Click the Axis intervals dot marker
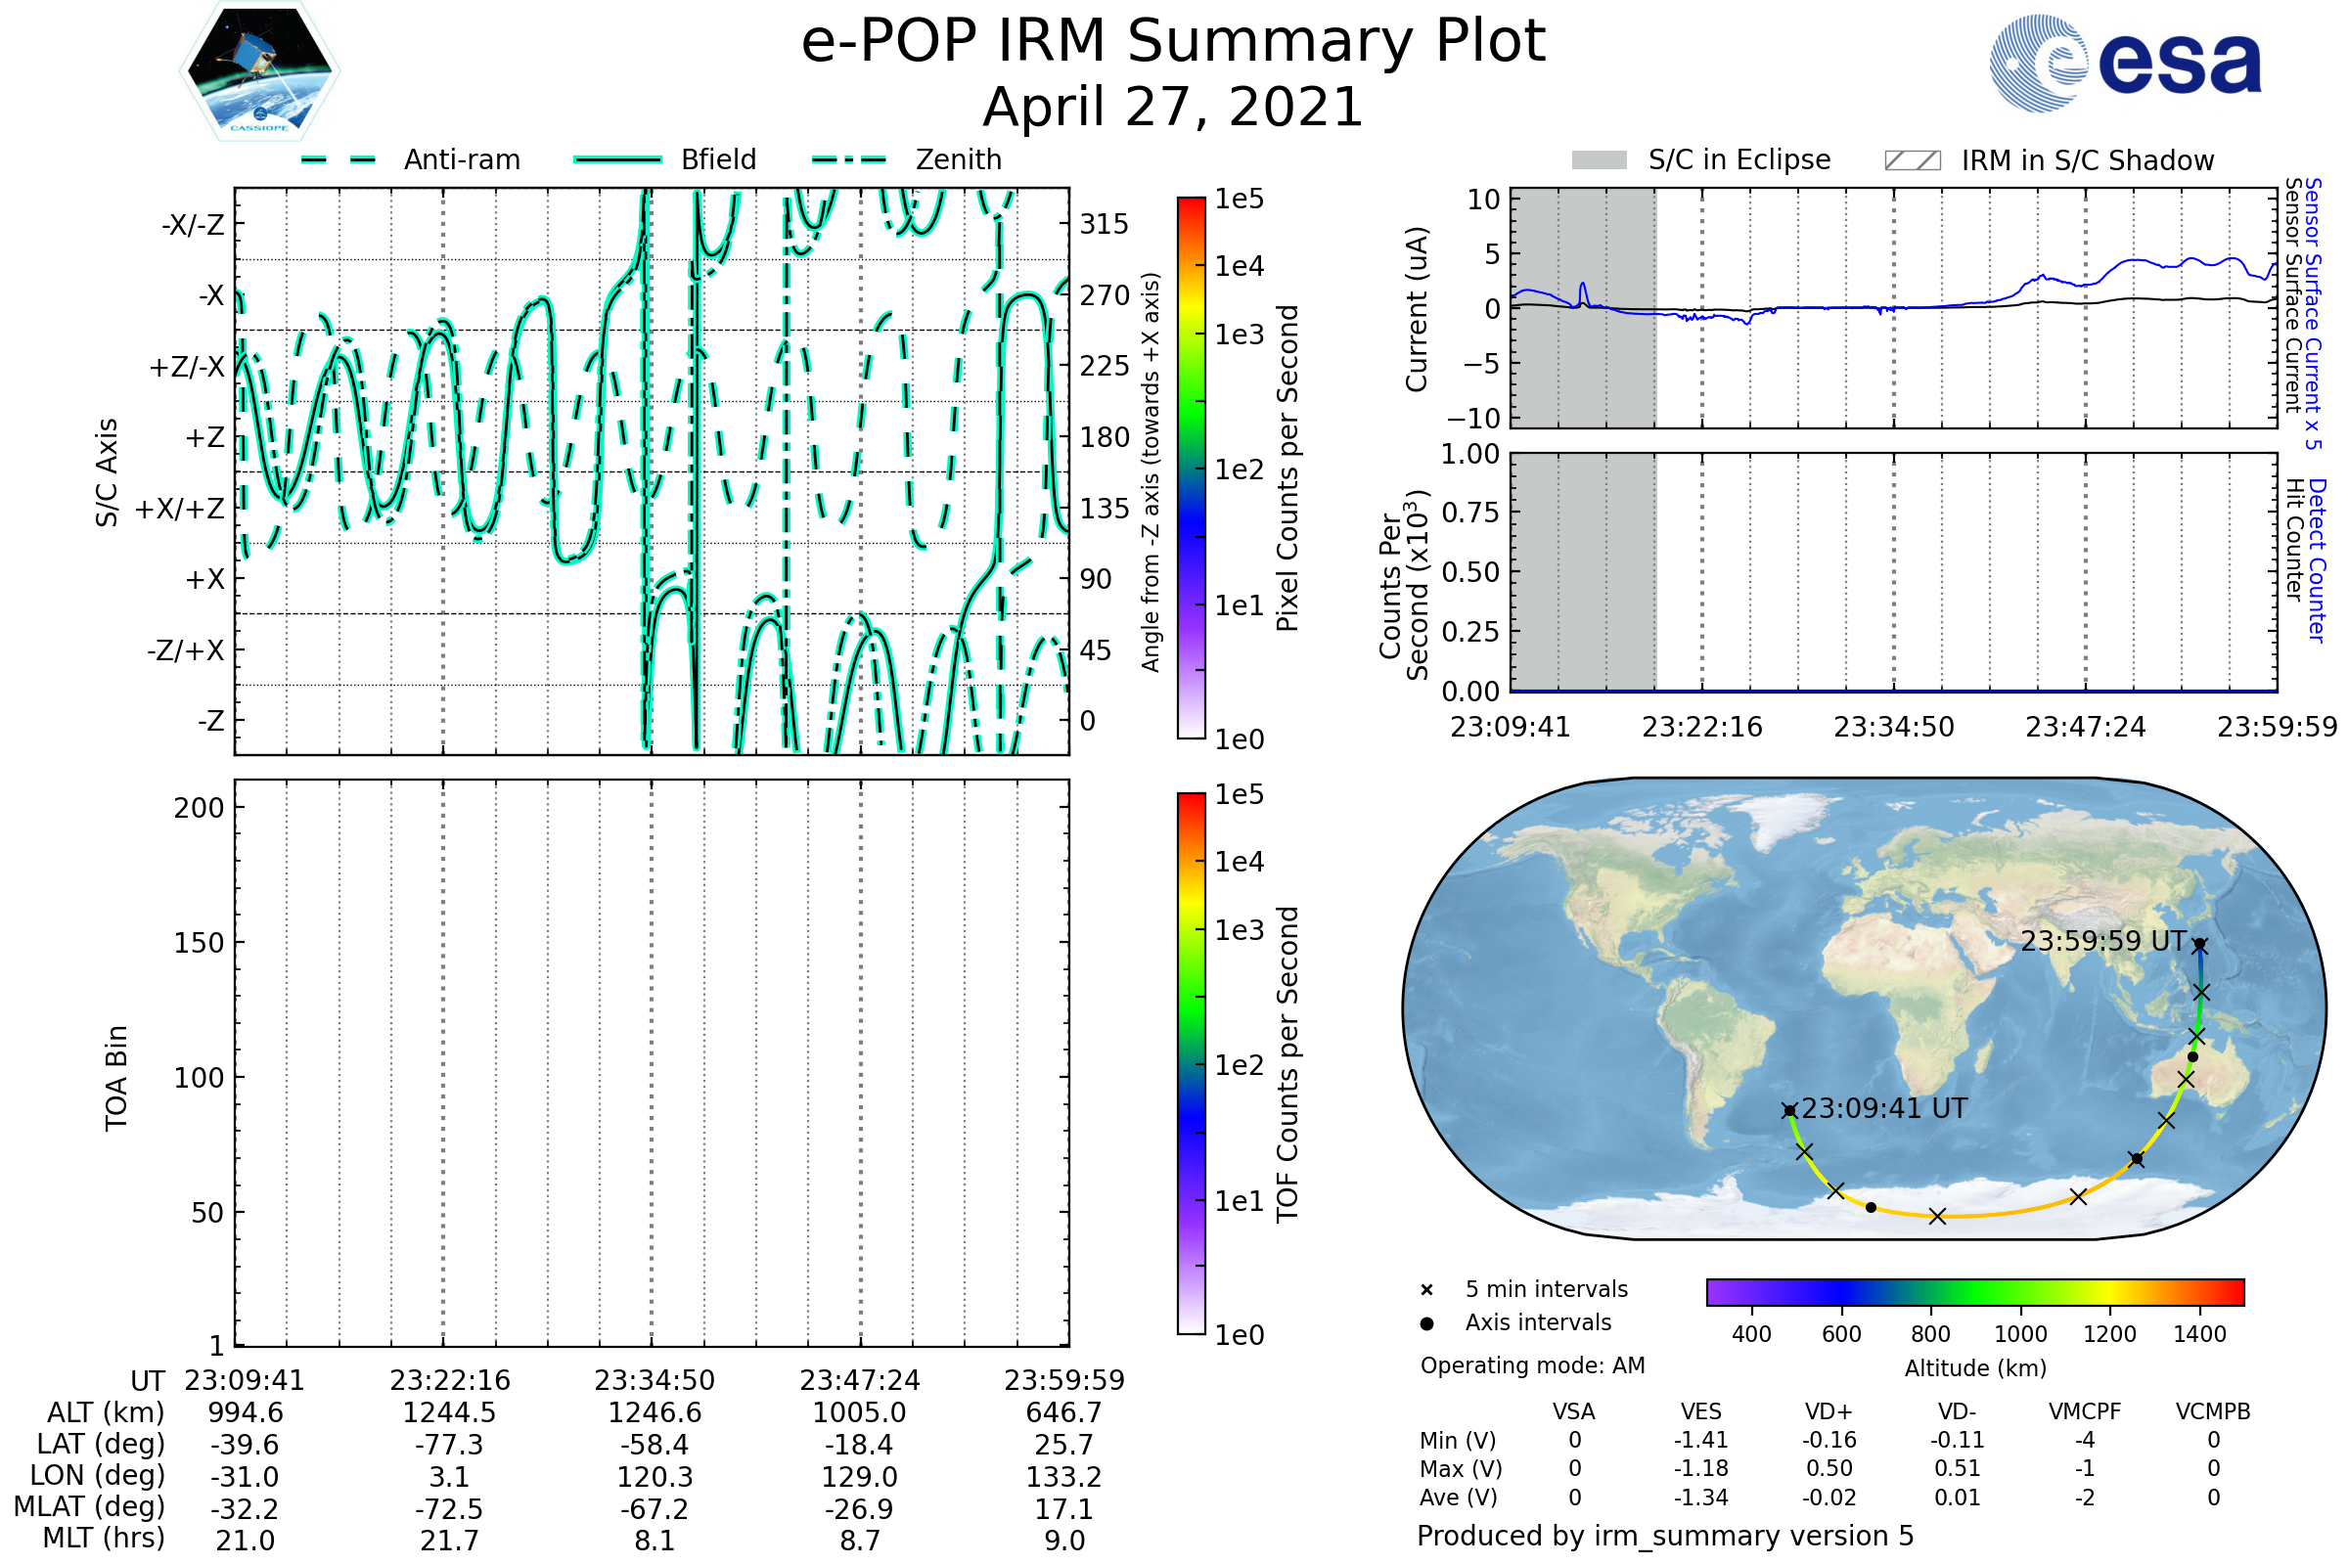 point(1426,1323)
